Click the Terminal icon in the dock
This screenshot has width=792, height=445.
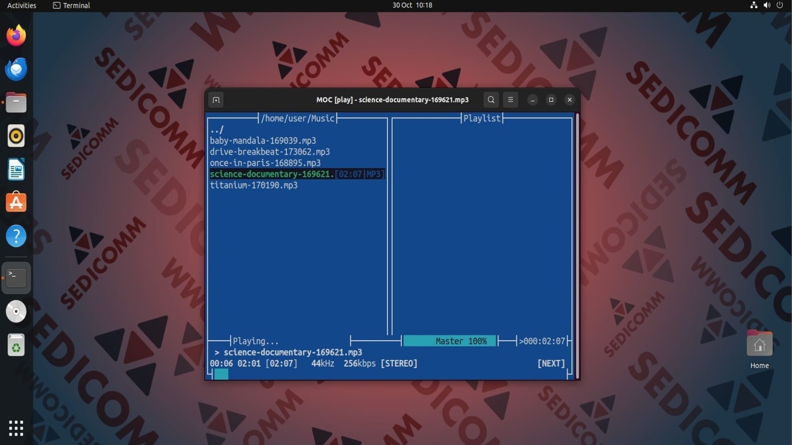[16, 278]
